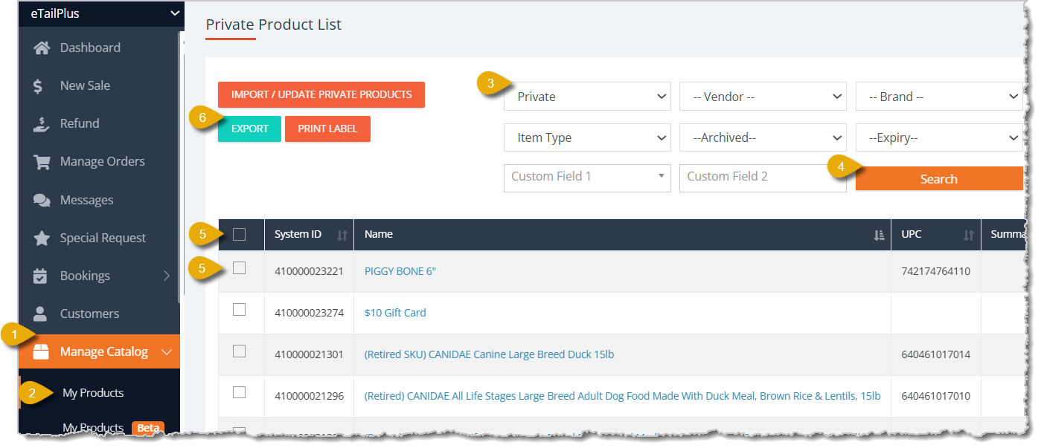Screen dimensions: 1041x448
Task: Open the $10 Gift Card product link
Action: coord(395,313)
